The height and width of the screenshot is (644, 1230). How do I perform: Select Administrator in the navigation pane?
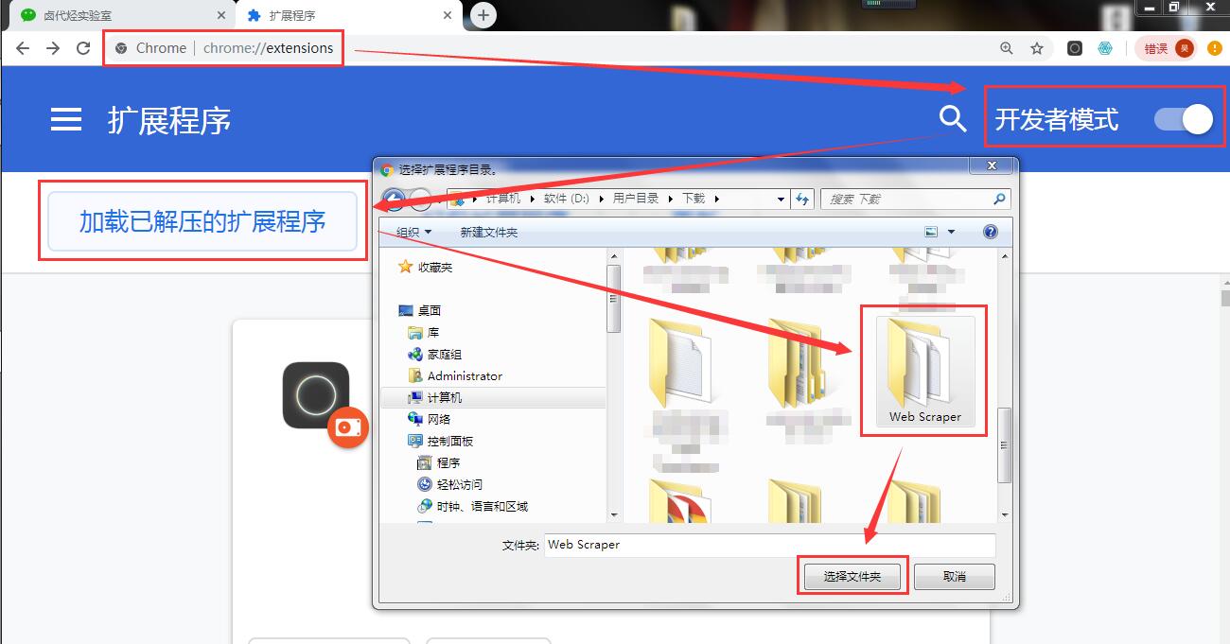(455, 375)
